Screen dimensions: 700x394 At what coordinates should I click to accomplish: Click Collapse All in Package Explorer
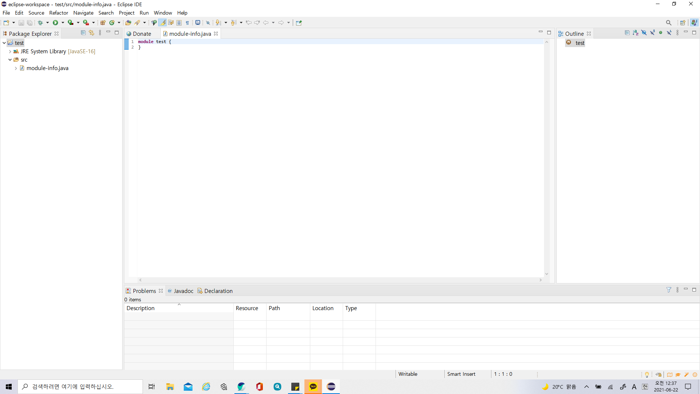[83, 33]
